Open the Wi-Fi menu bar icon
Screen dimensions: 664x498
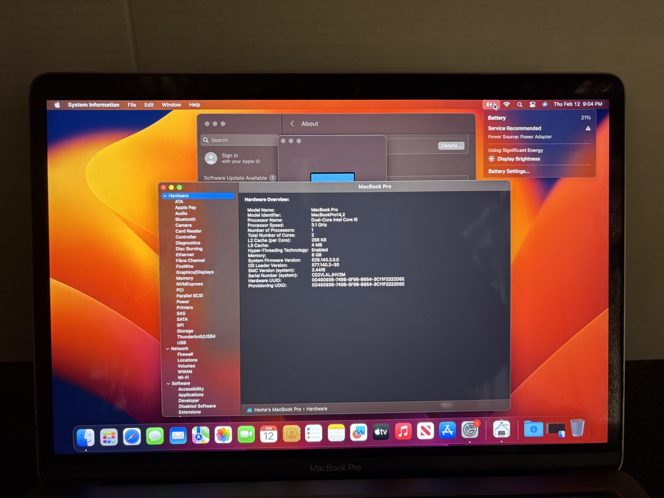click(x=507, y=105)
